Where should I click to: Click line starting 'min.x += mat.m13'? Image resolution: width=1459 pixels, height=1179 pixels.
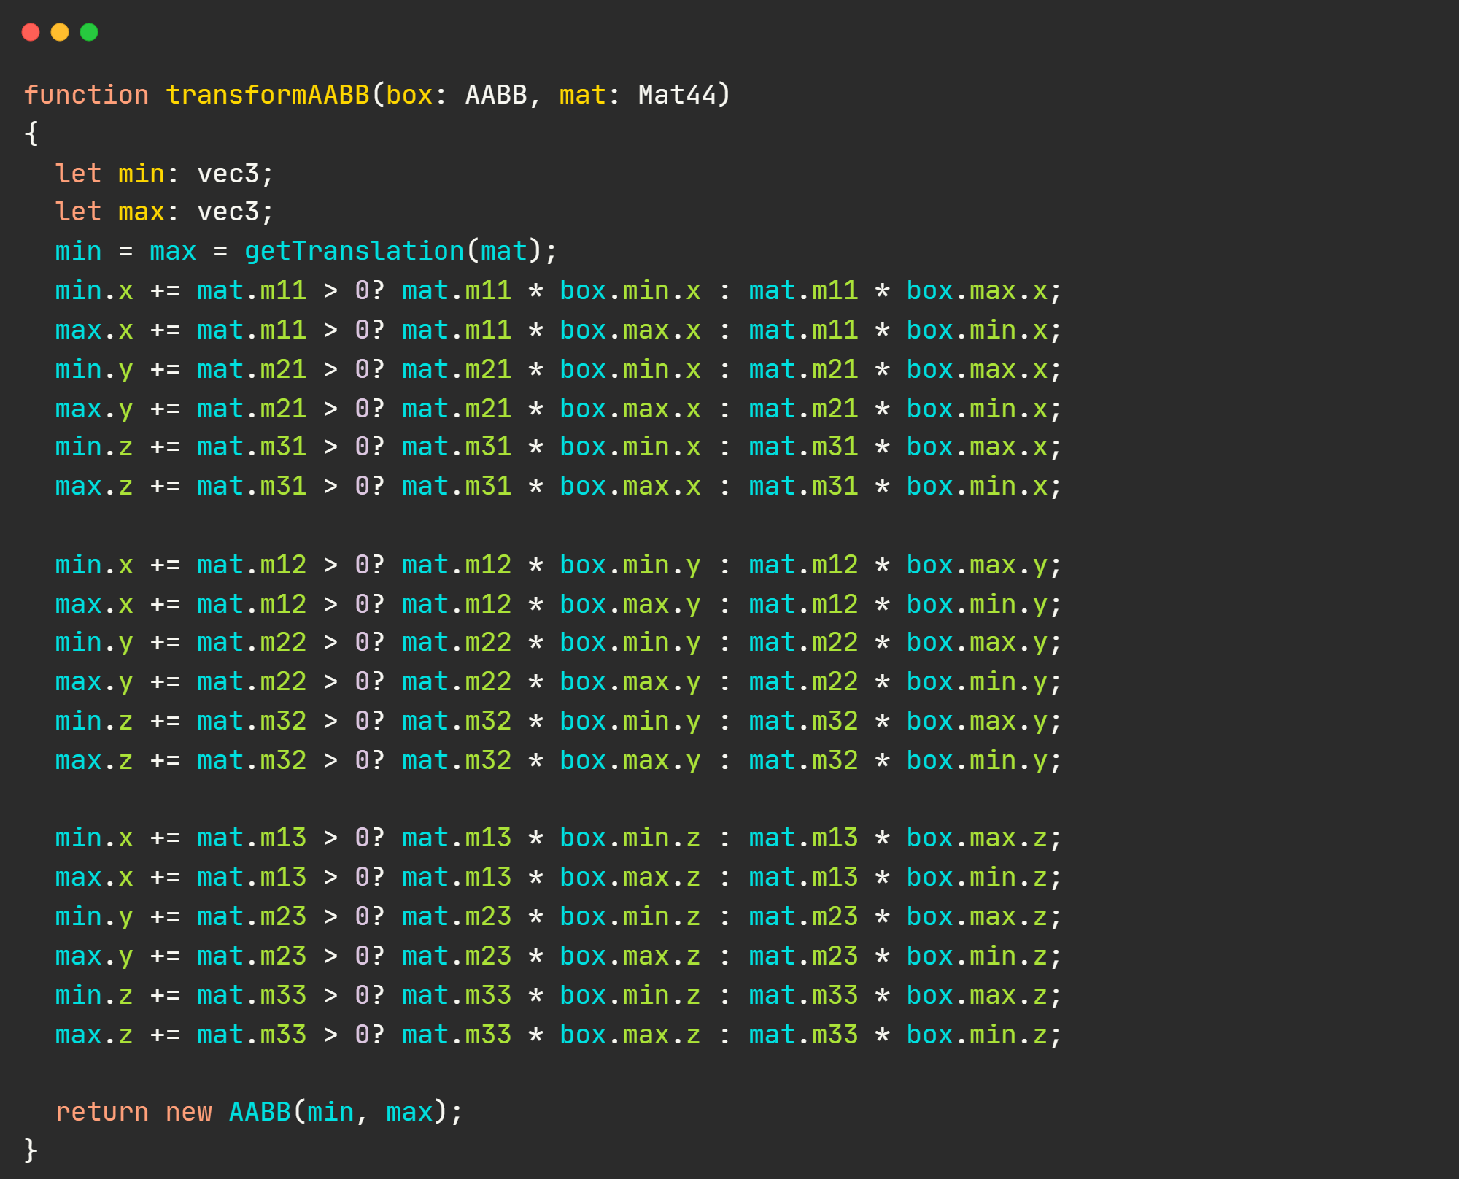click(559, 838)
